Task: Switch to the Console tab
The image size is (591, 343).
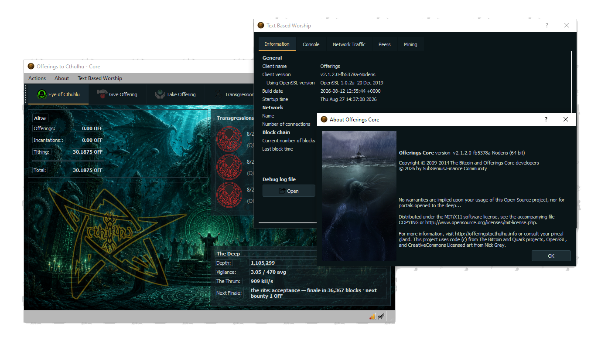Action: pyautogui.click(x=311, y=44)
